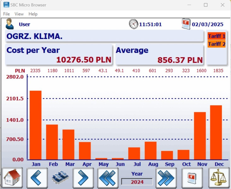Click the solar panels icon in bottom bar

60,178
